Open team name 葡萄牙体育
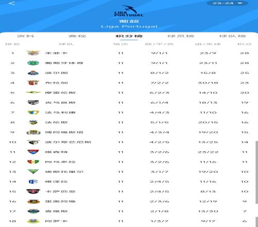 [64, 63]
